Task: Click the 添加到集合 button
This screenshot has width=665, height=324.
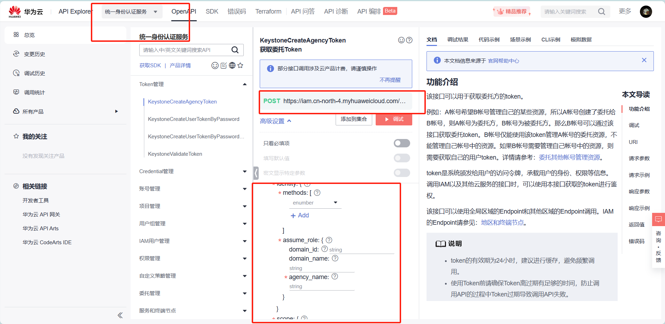Action: pos(354,119)
